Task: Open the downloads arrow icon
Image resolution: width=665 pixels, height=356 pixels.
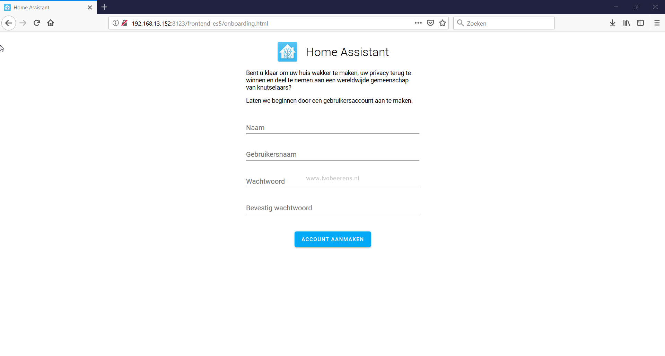Action: 613,23
